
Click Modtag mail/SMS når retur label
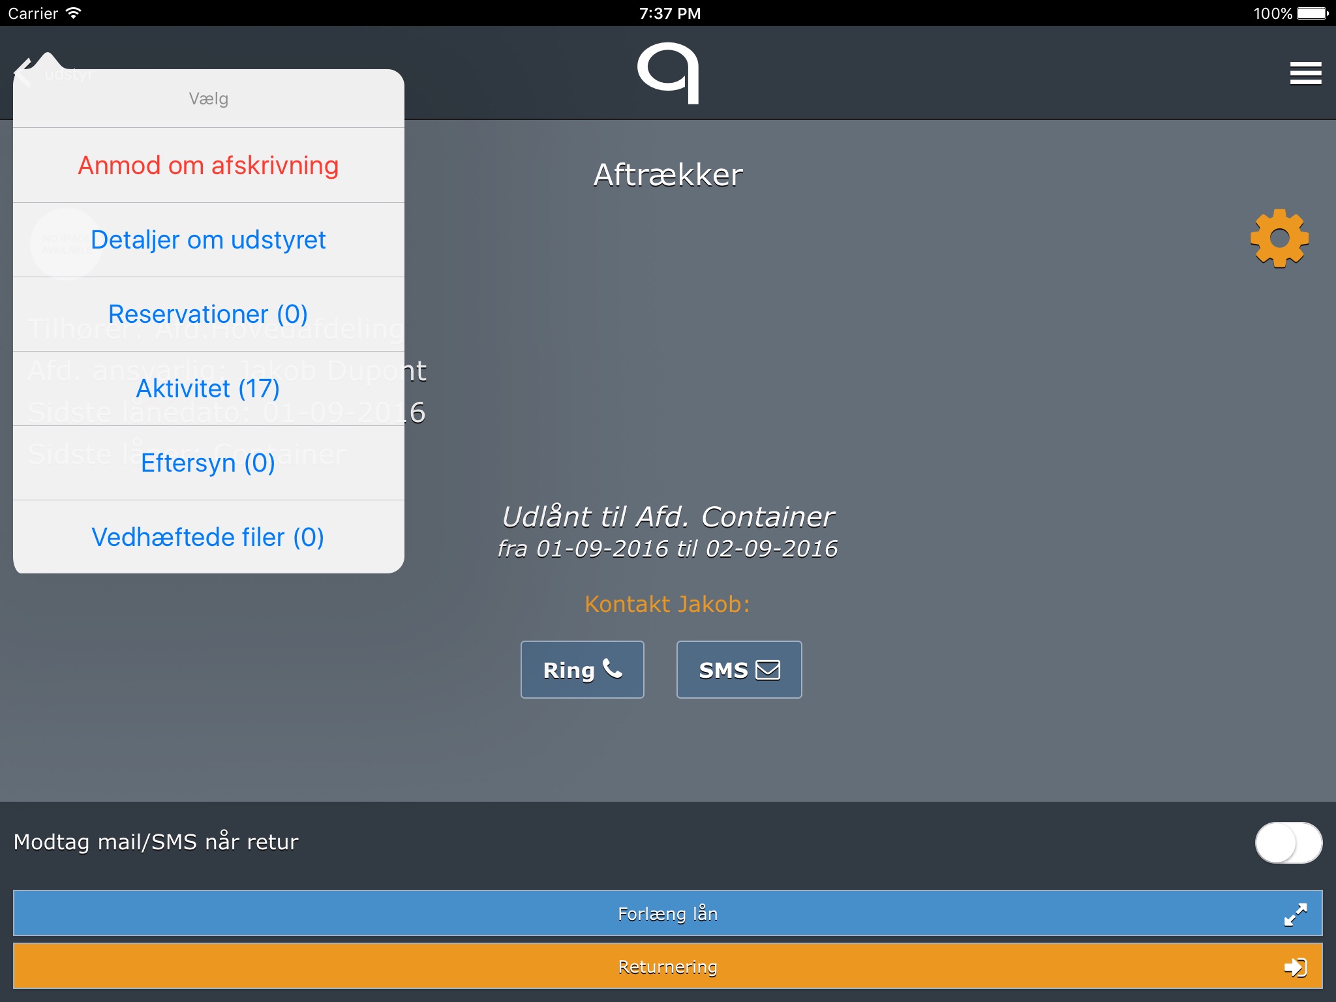click(156, 842)
